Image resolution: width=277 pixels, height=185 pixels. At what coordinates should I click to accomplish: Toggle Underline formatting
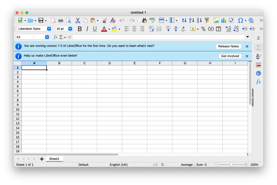95,29
